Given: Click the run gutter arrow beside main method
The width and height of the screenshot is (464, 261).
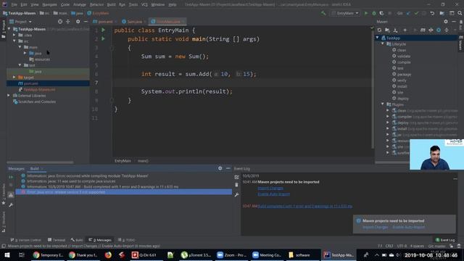Looking at the screenshot, I should pyautogui.click(x=103, y=38).
